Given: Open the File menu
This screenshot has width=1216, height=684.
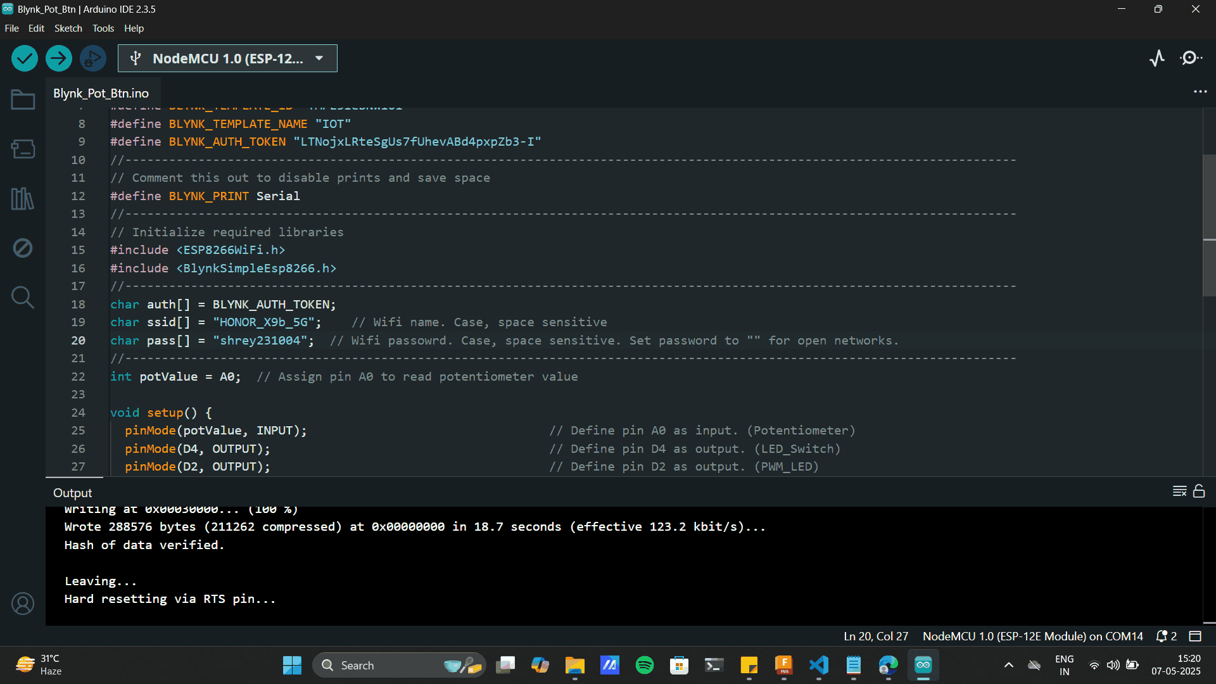Looking at the screenshot, I should (x=11, y=28).
